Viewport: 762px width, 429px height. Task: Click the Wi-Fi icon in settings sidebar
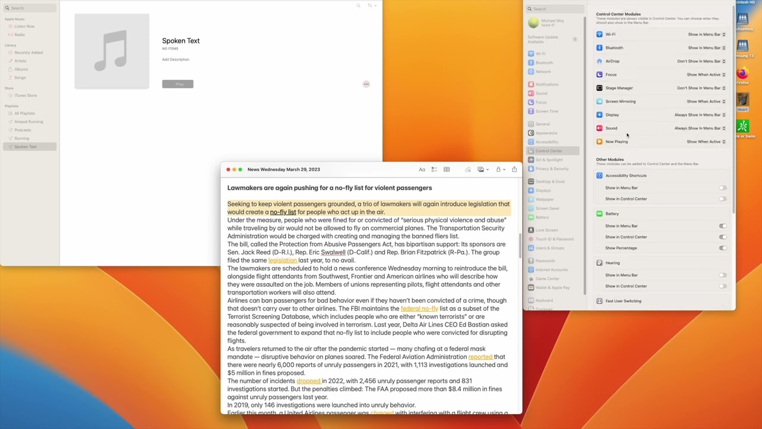click(531, 54)
